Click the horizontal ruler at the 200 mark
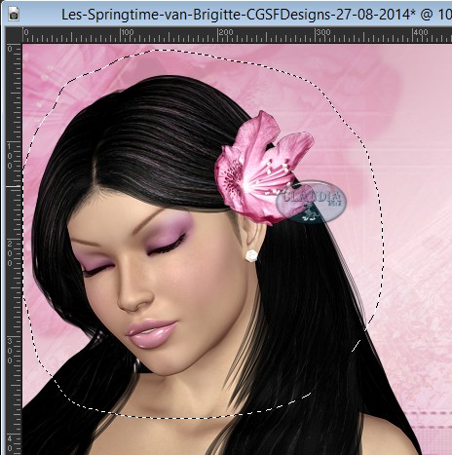Screen dimensions: 452x455 click(x=226, y=32)
